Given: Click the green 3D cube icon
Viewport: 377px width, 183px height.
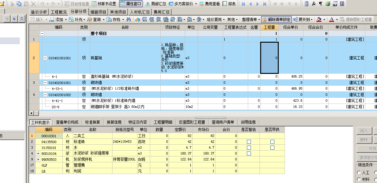Looking at the screenshot, I should coord(328,4).
